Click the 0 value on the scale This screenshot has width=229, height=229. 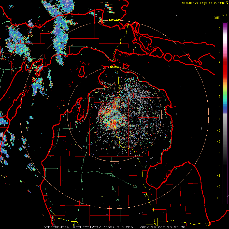coord(220,108)
